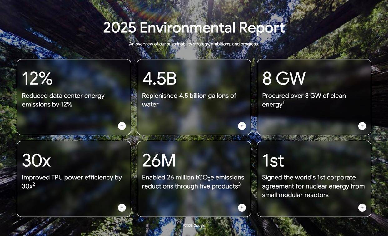
Task: Click Replenished 4.5 billion gallons description
Action: coord(189,100)
